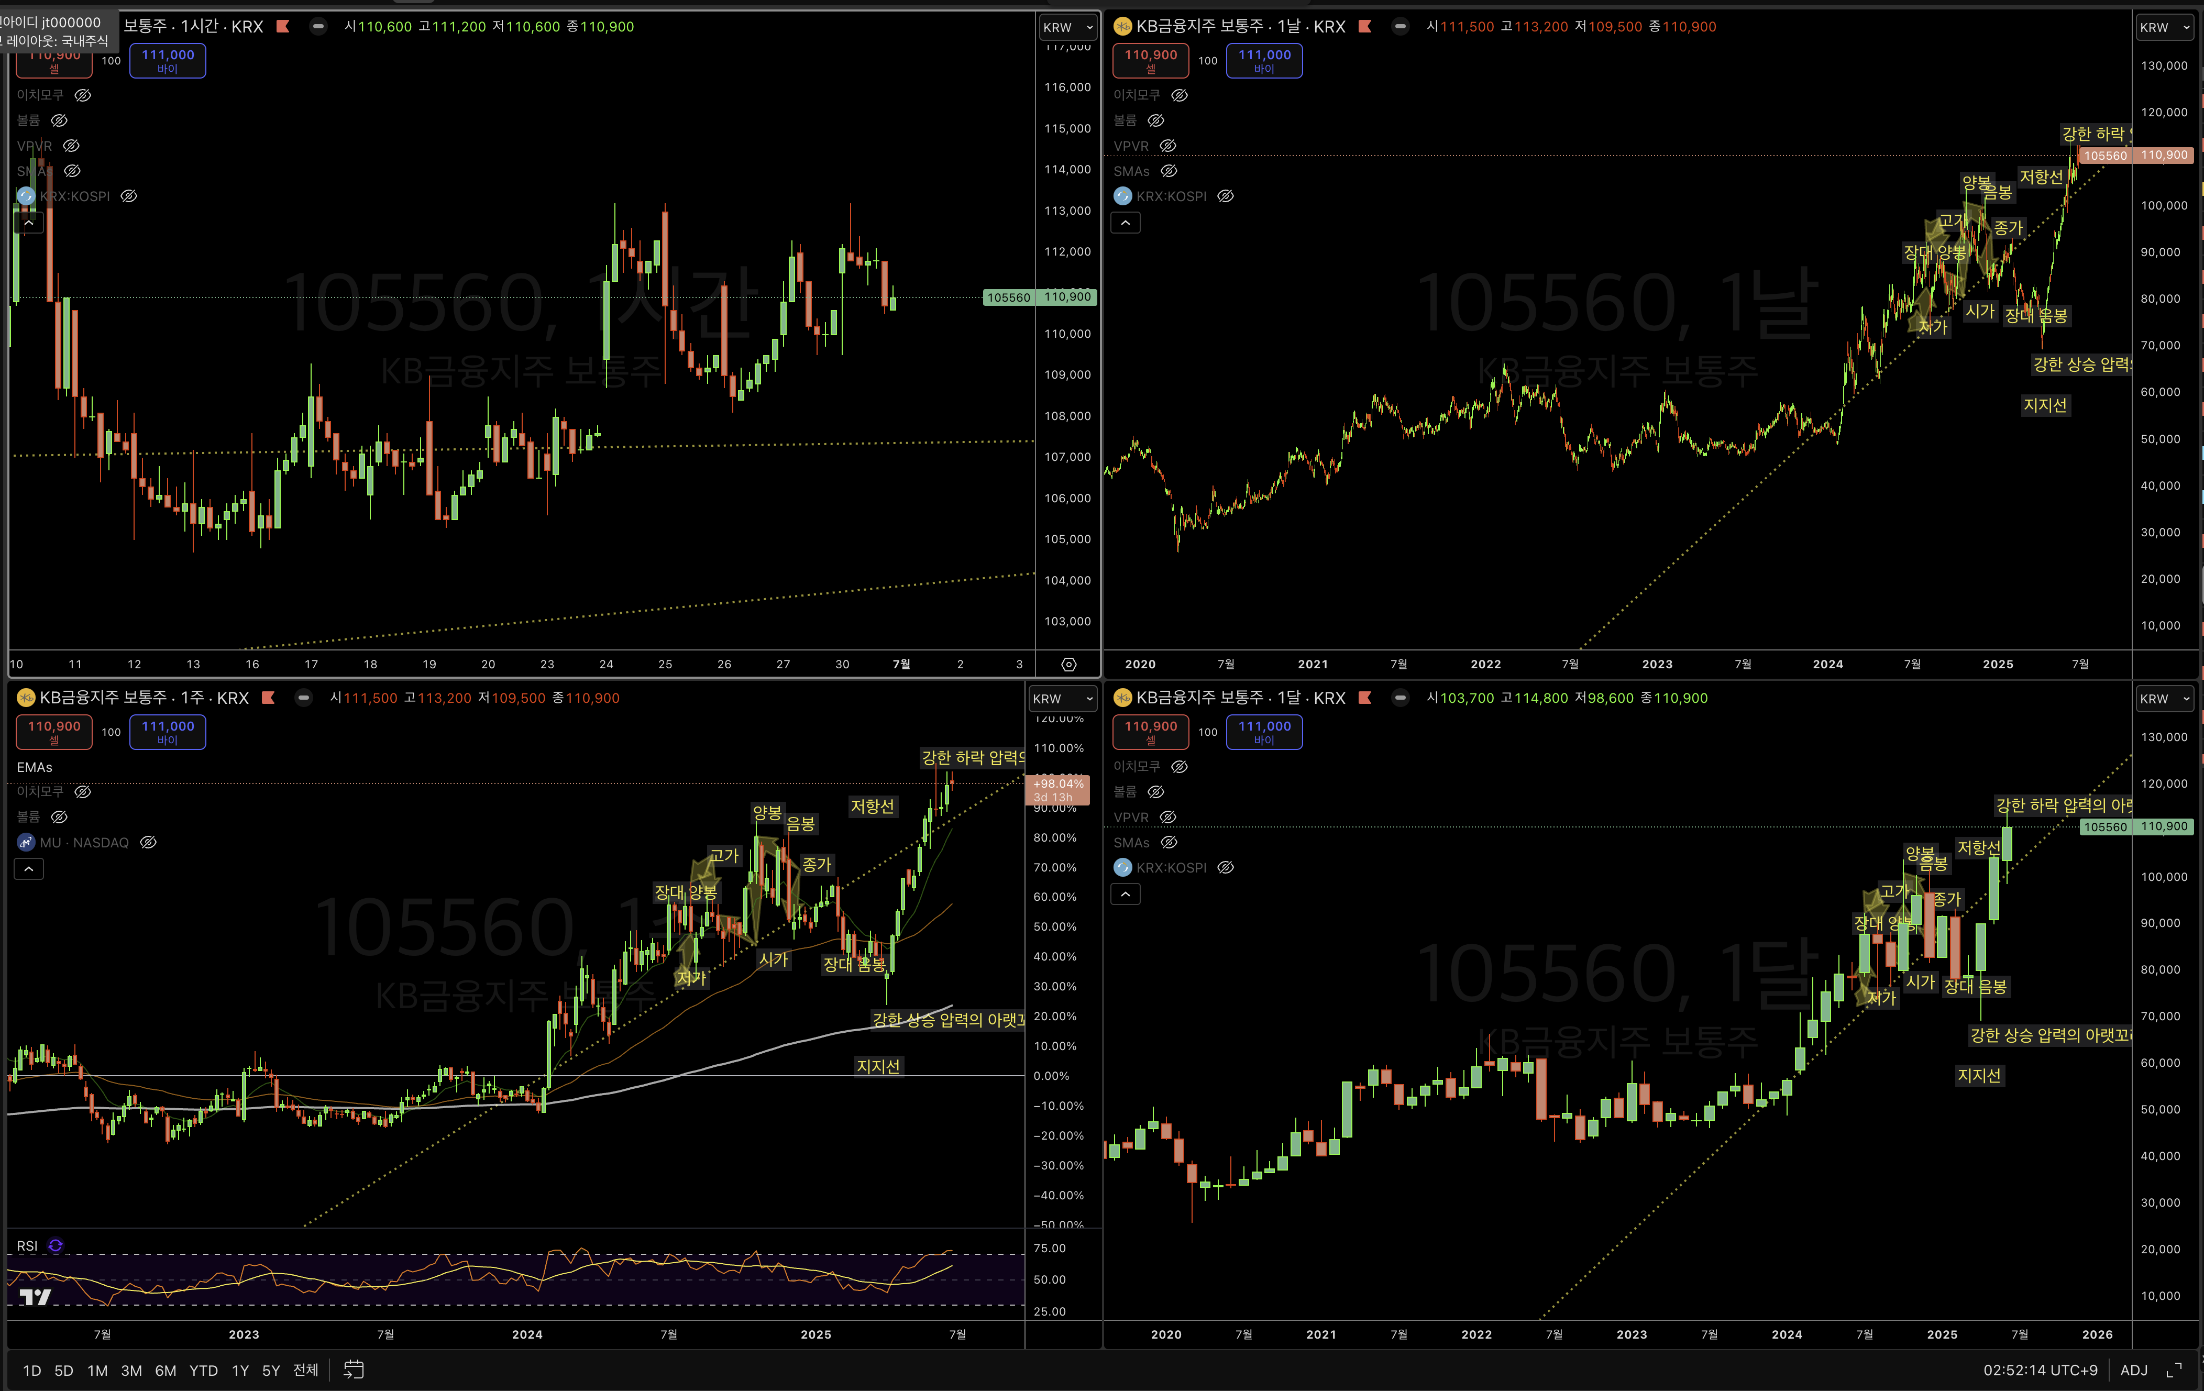Click the EMAs indicator label on the weekly chart
The height and width of the screenshot is (1391, 2204).
pos(35,767)
